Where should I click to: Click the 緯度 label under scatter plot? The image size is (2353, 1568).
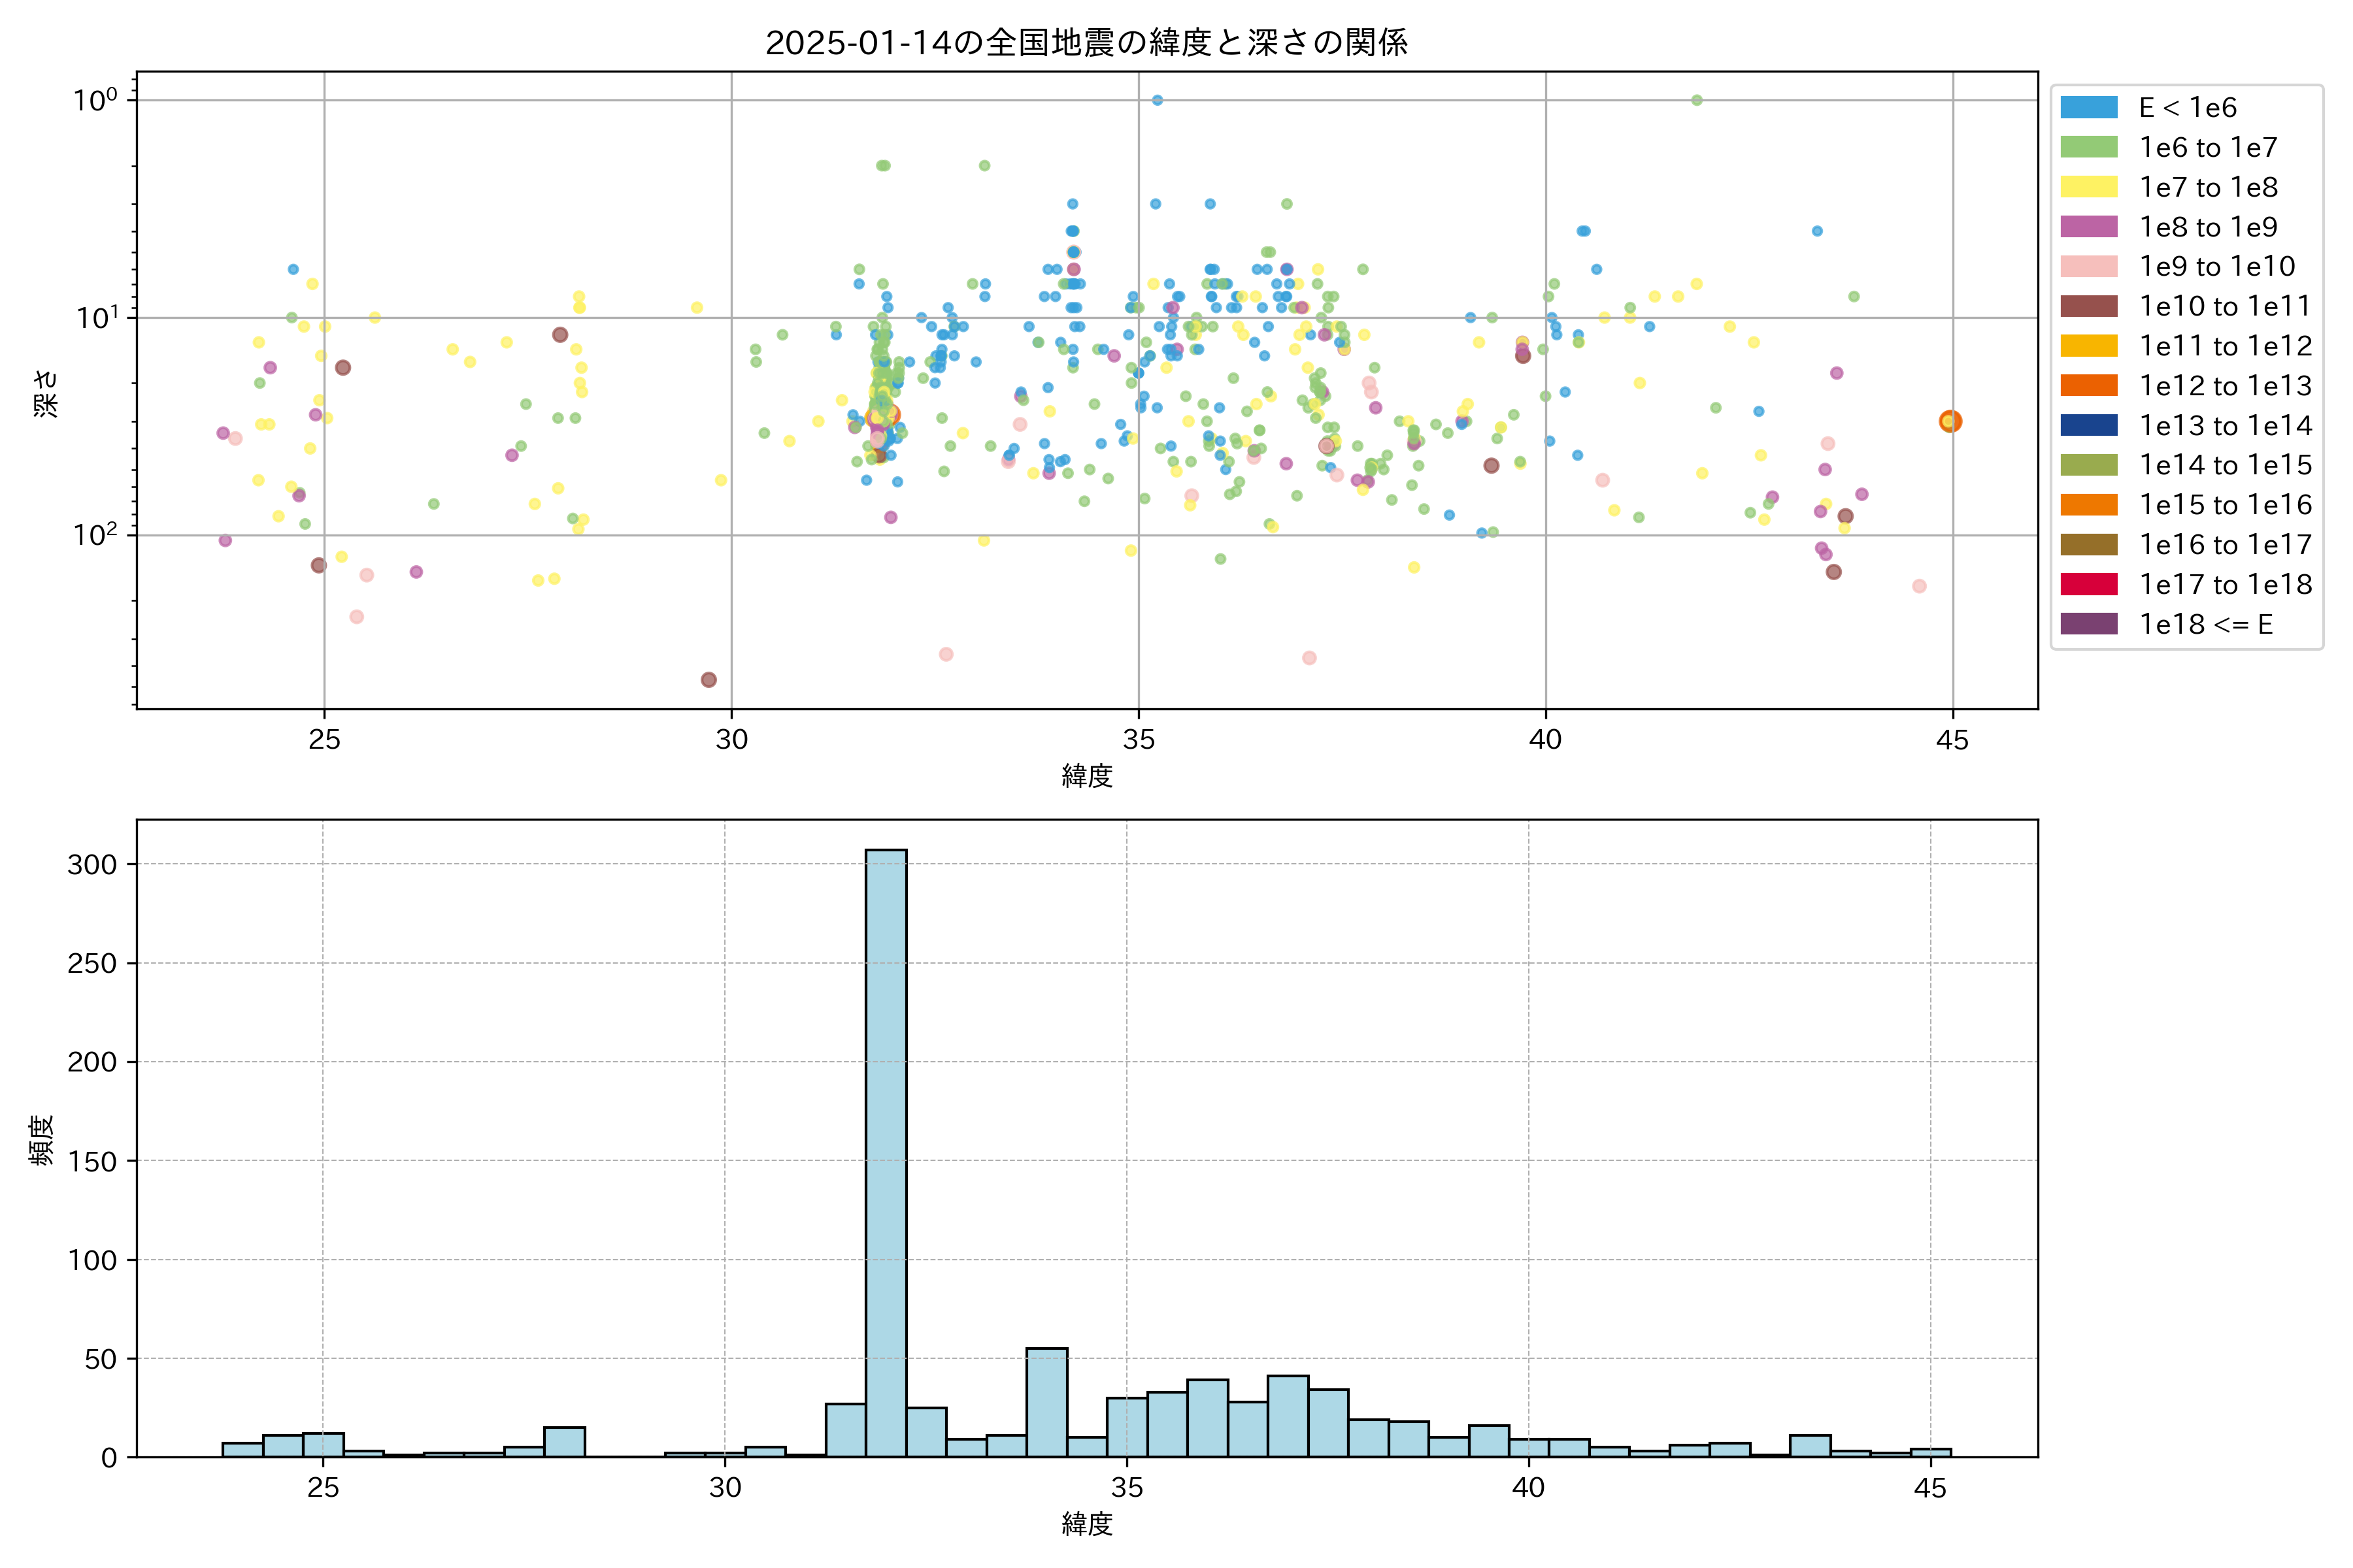click(1086, 775)
